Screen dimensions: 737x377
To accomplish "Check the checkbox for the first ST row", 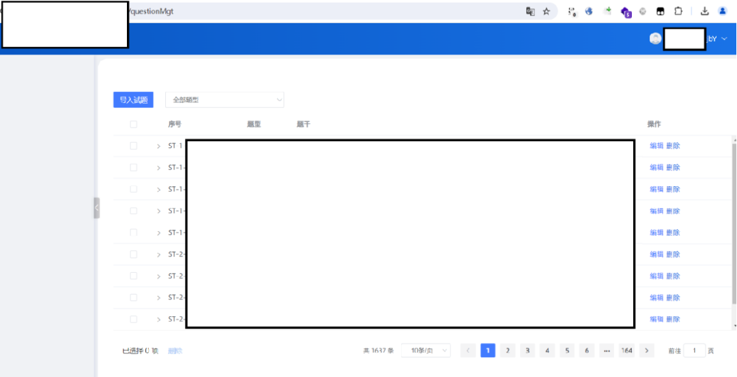I will 134,146.
